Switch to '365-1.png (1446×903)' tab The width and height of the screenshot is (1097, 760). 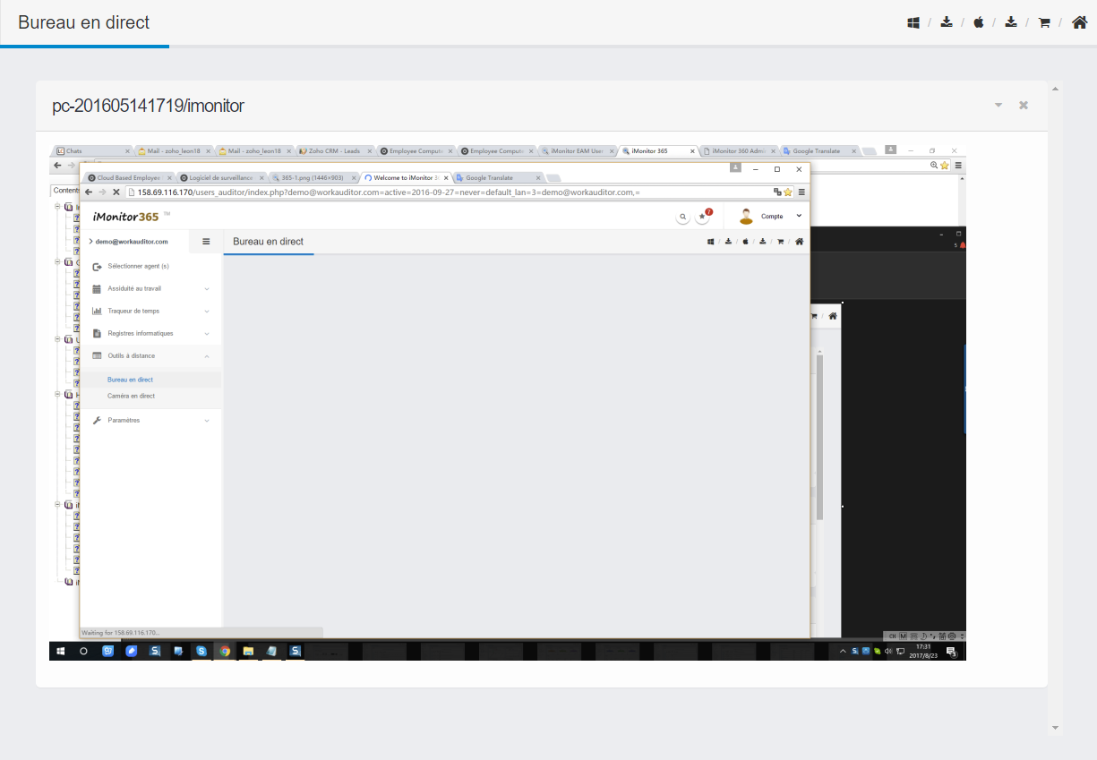313,177
